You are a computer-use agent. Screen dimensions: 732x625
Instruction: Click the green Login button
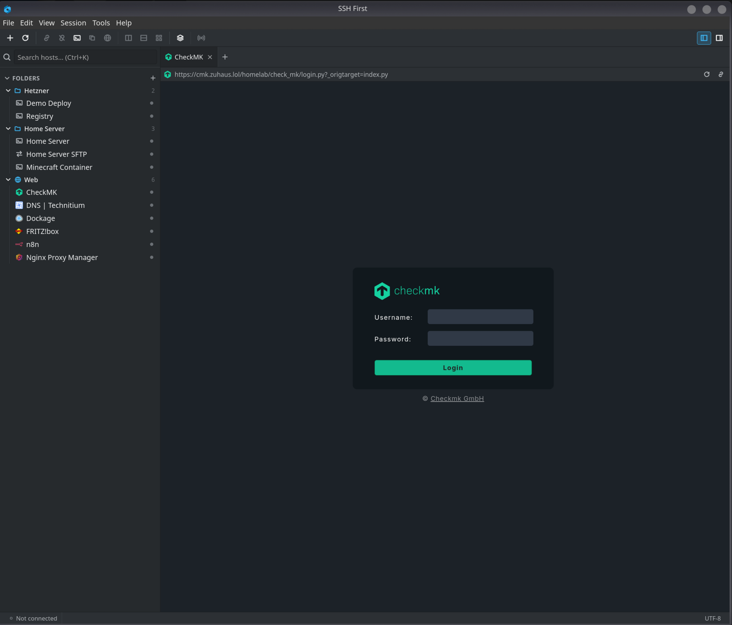(453, 367)
